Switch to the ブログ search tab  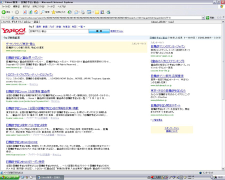tap(52, 26)
